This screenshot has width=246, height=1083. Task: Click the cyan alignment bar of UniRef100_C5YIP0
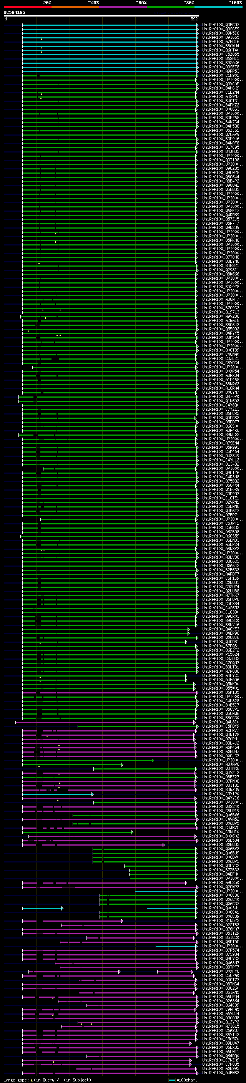[58, 794]
